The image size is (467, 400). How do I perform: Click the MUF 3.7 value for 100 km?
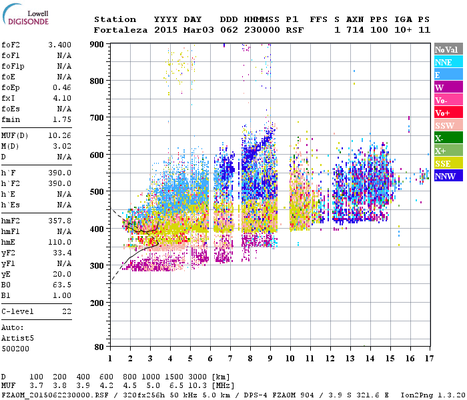[x=36, y=386]
